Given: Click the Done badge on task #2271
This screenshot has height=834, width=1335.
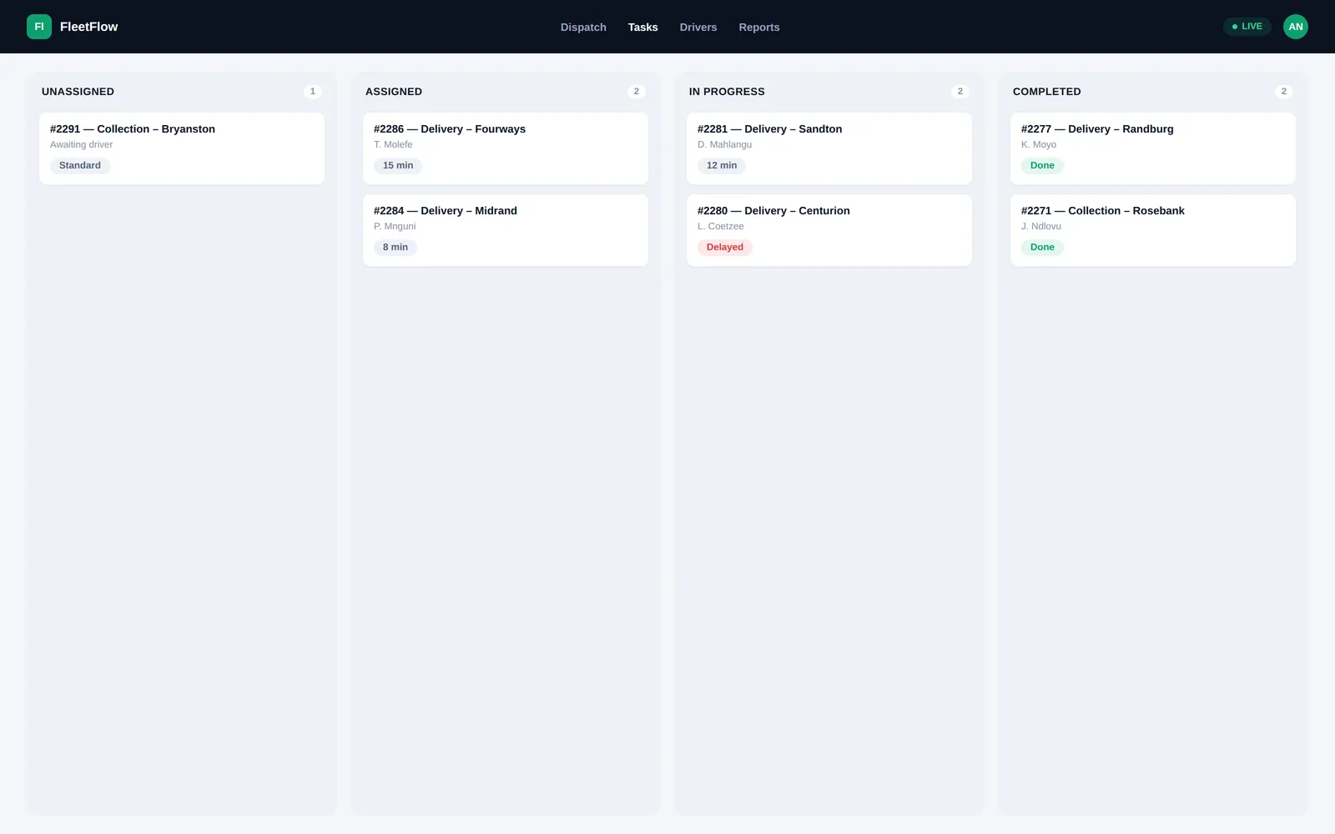Looking at the screenshot, I should [1042, 247].
